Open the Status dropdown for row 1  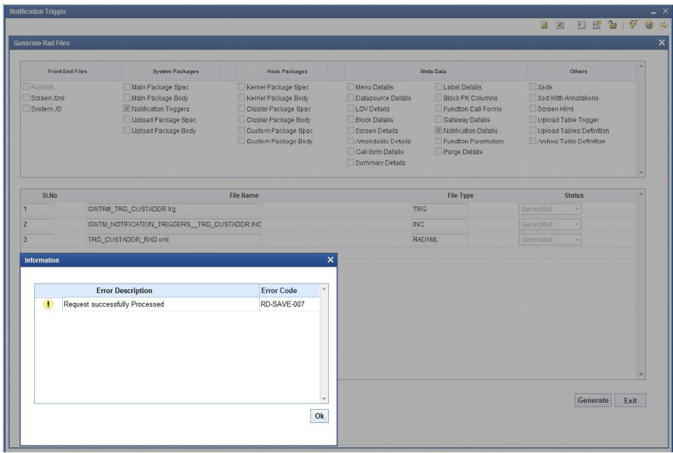point(550,209)
